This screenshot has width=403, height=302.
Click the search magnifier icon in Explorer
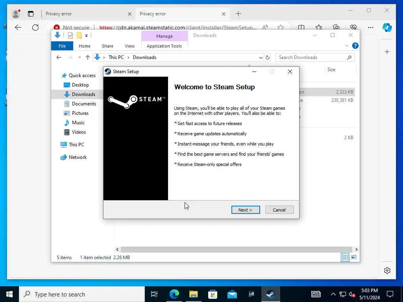pos(349,57)
